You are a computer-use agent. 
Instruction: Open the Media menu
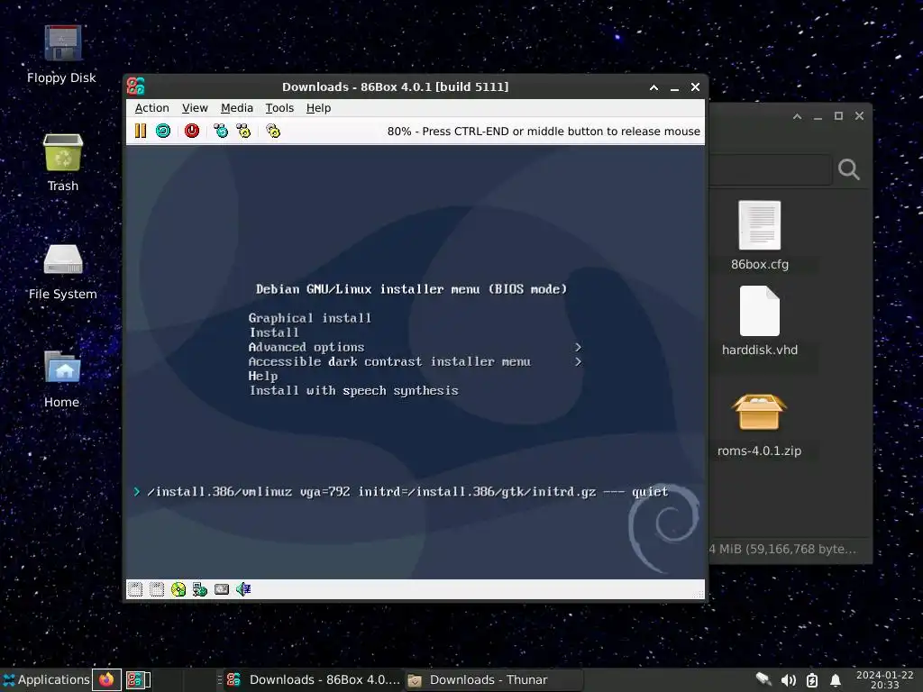pyautogui.click(x=237, y=108)
